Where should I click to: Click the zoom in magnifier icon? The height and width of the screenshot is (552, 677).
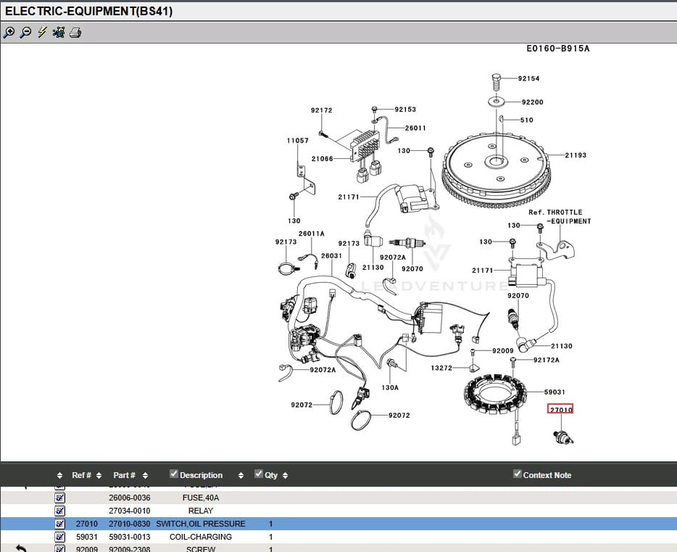tap(9, 33)
